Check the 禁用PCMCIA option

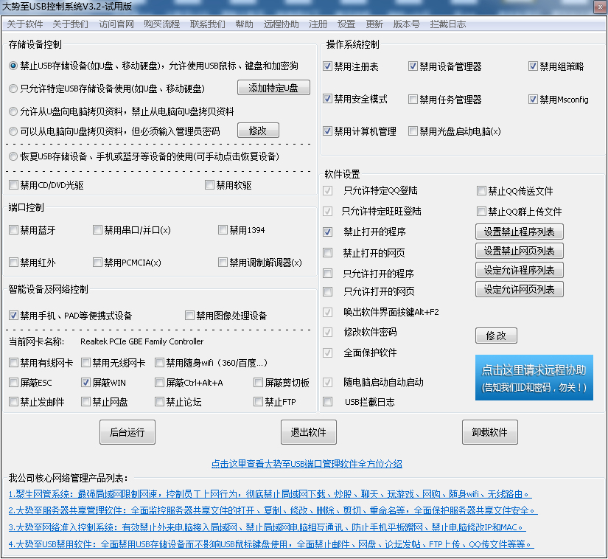pos(97,263)
